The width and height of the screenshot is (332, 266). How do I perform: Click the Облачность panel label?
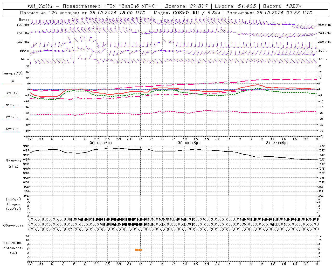point(13,225)
